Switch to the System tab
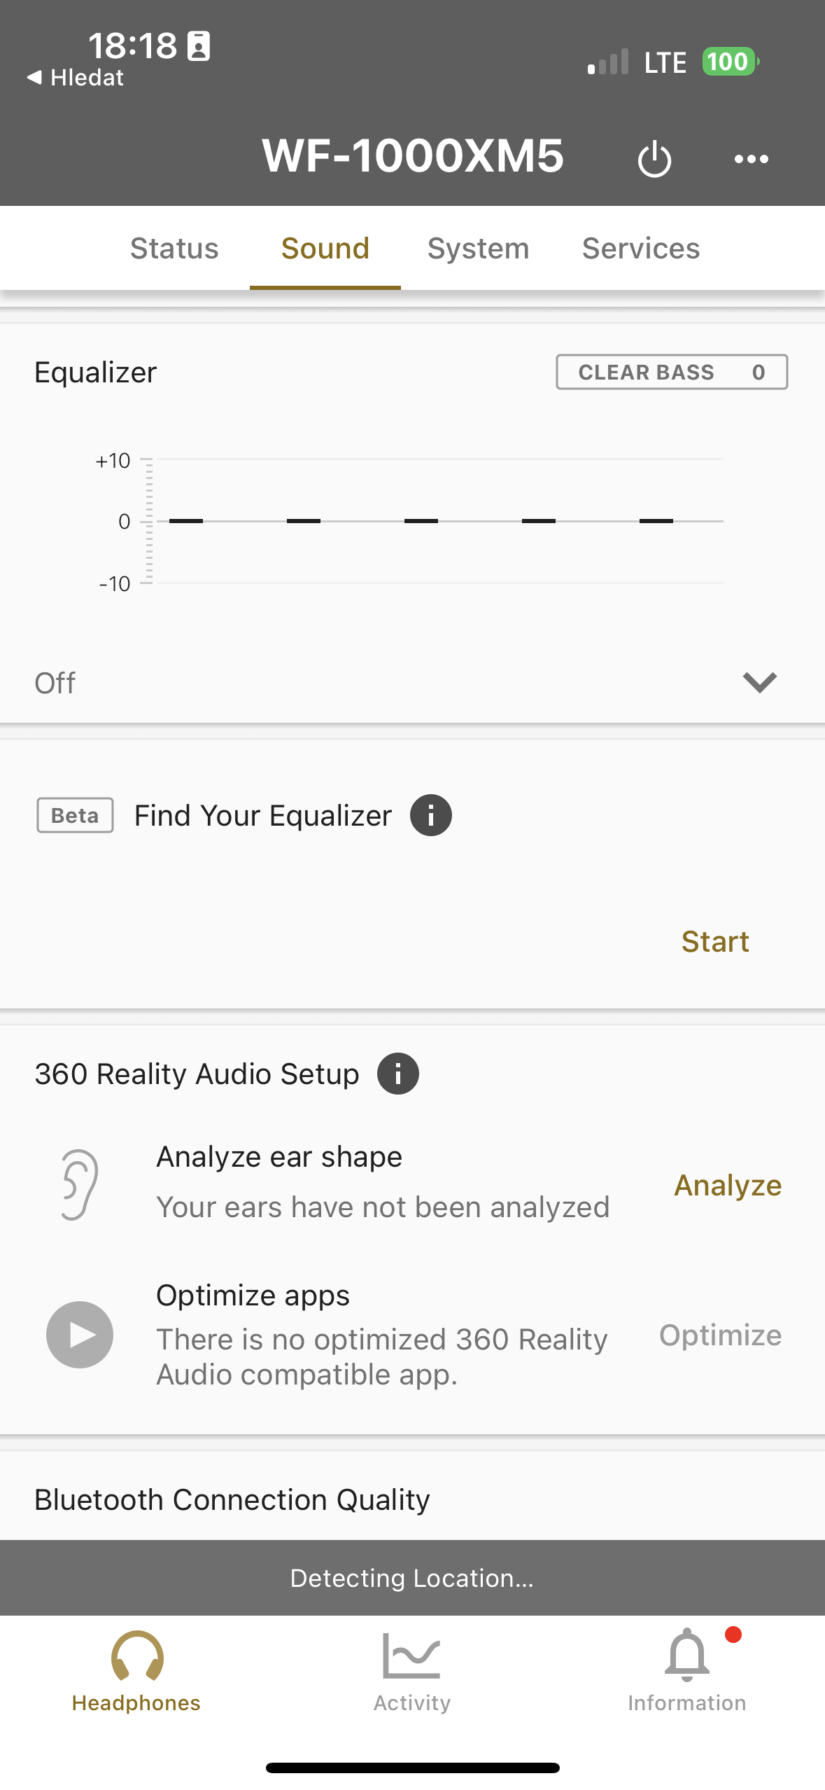The image size is (825, 1790). [478, 249]
